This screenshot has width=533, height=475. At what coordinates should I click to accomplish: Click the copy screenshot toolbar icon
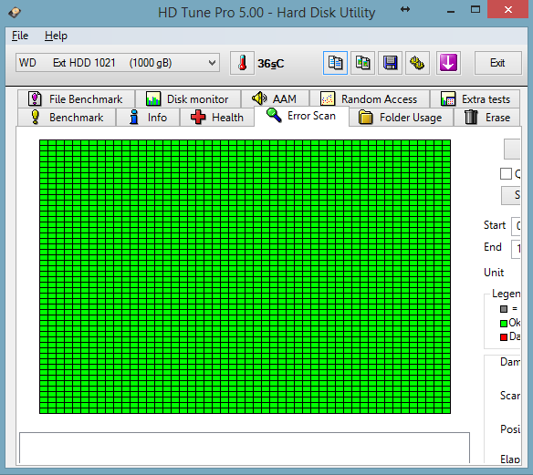pyautogui.click(x=362, y=63)
